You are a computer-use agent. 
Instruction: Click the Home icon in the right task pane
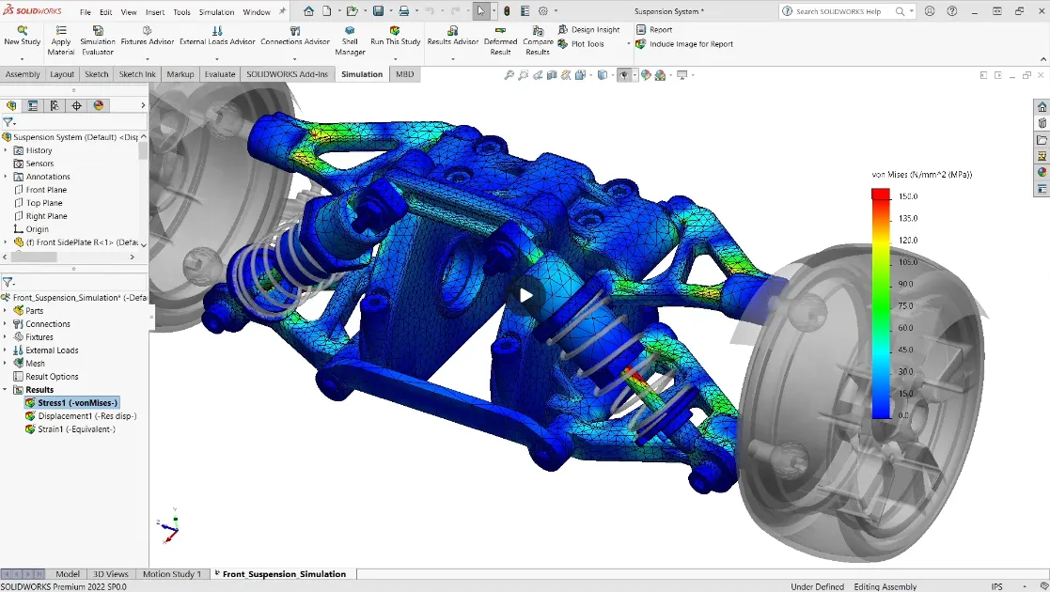pos(1042,107)
